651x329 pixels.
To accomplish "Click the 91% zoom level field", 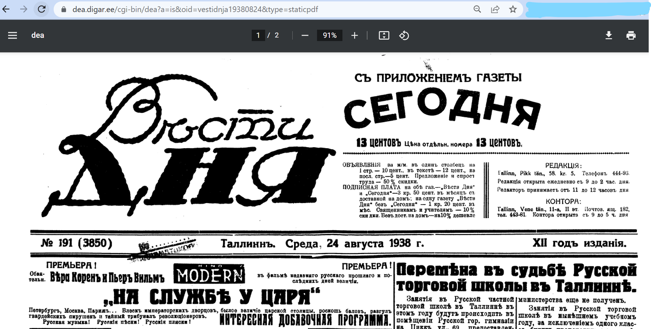I will 329,35.
